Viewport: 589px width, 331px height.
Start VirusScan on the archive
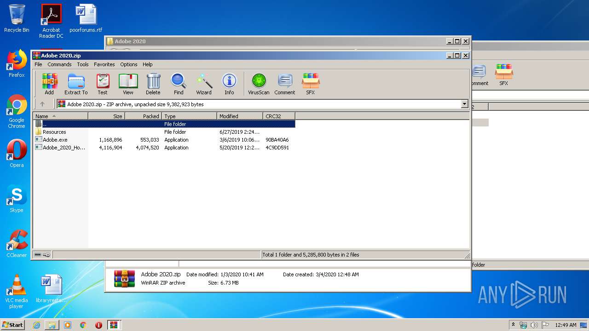coord(259,84)
